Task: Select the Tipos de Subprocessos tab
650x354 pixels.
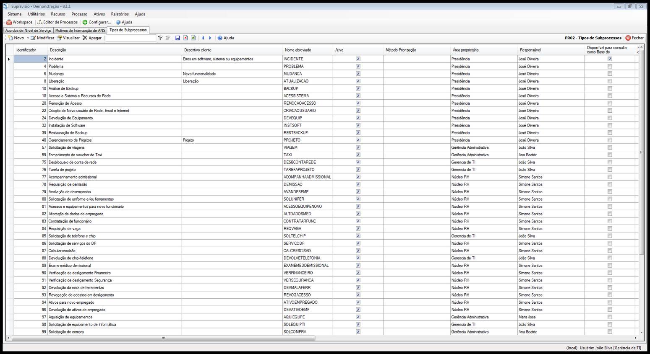Action: pyautogui.click(x=128, y=30)
